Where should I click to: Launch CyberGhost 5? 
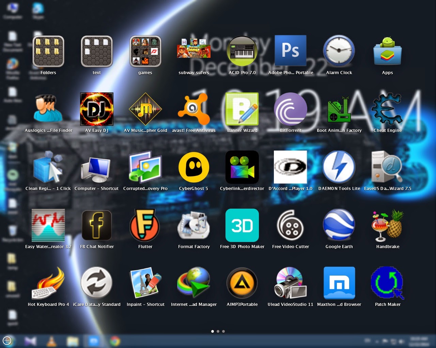point(194,167)
